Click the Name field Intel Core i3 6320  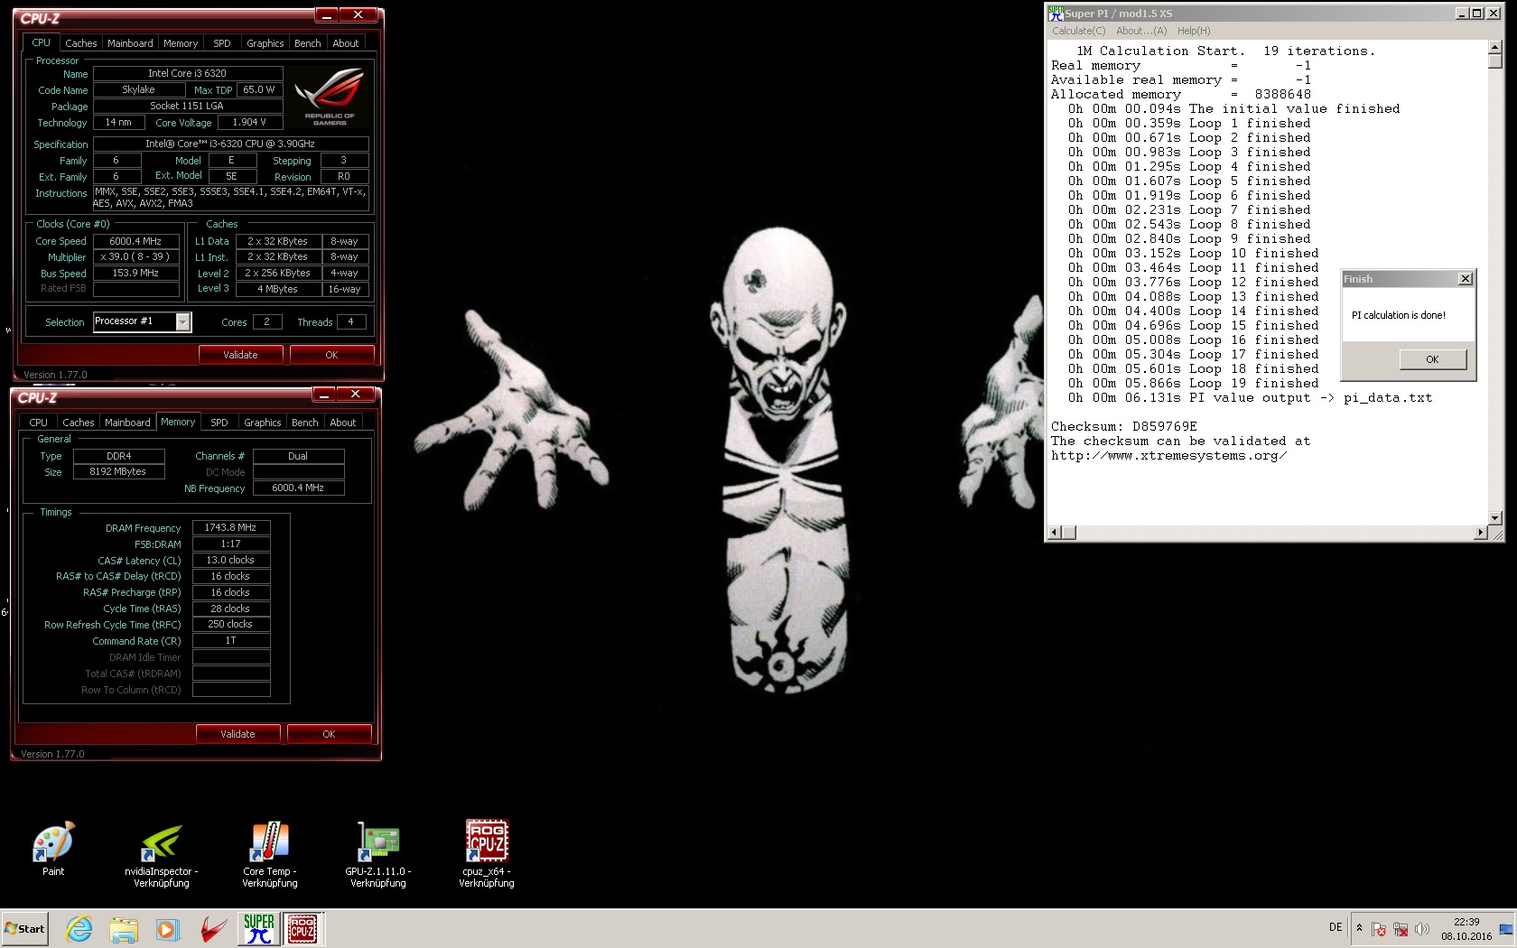pos(188,73)
